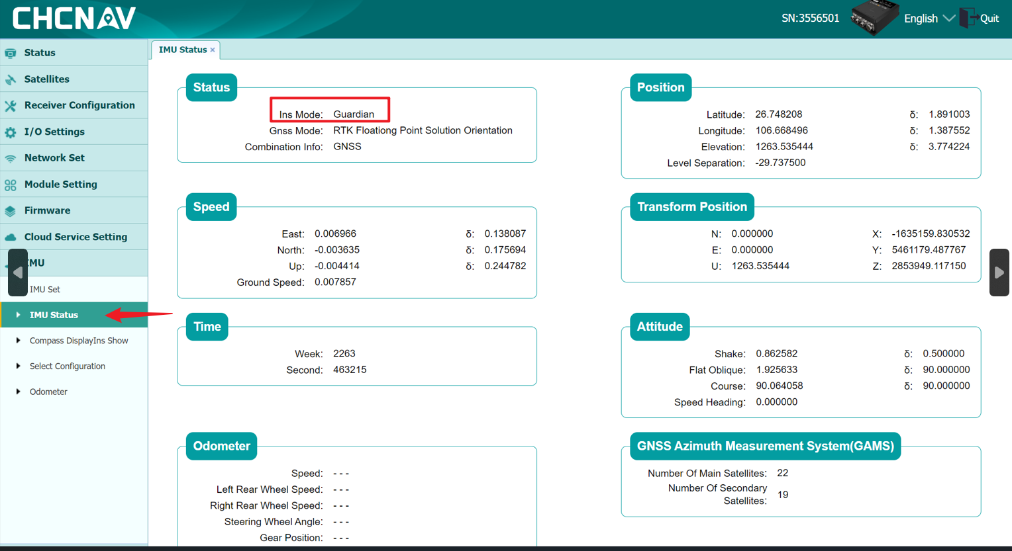Collapse sidebar with left arrow handle
The height and width of the screenshot is (551, 1012).
(x=18, y=273)
